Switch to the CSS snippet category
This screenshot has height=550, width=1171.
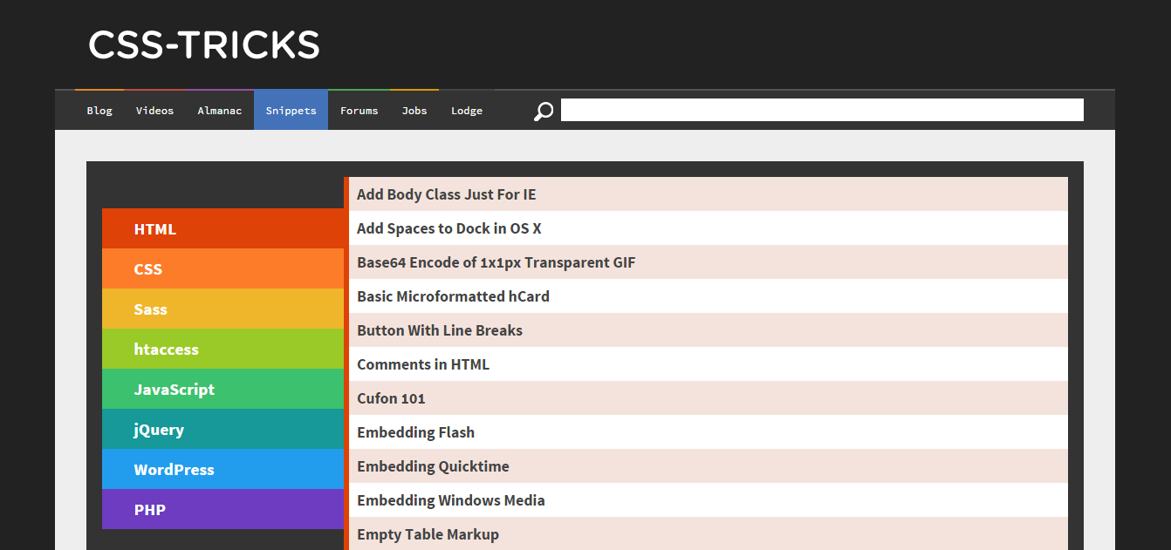pyautogui.click(x=223, y=268)
